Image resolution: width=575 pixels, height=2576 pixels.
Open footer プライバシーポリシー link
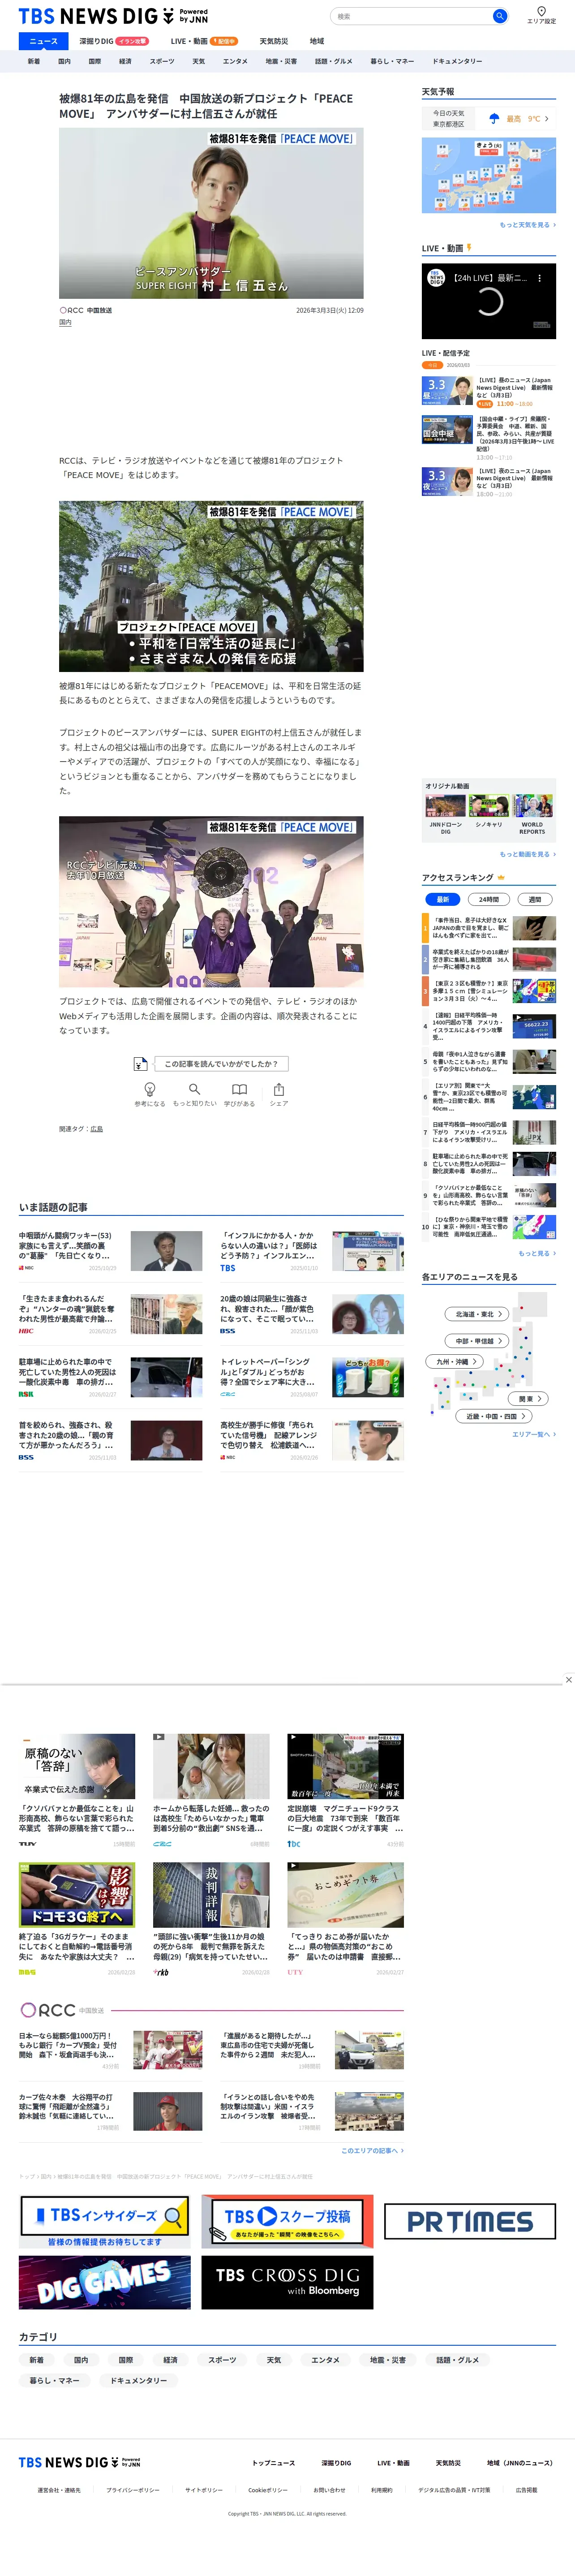point(133,2490)
